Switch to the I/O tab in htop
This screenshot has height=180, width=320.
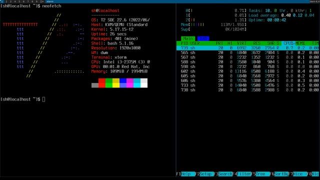(x=203, y=38)
